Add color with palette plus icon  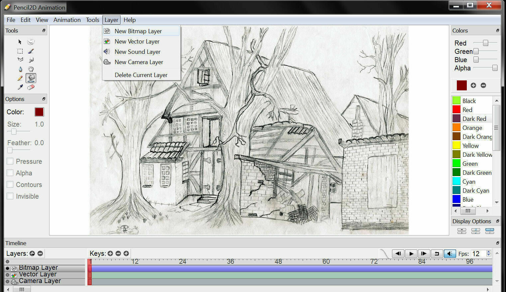pyautogui.click(x=473, y=85)
